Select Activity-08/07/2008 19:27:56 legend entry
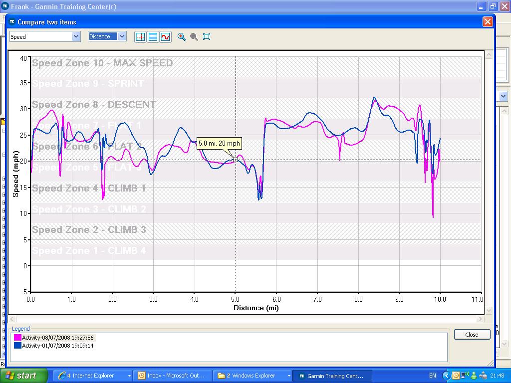This screenshot has height=383, width=511. [57, 338]
